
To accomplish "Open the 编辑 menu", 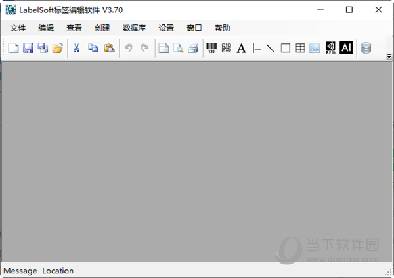I will click(x=46, y=28).
